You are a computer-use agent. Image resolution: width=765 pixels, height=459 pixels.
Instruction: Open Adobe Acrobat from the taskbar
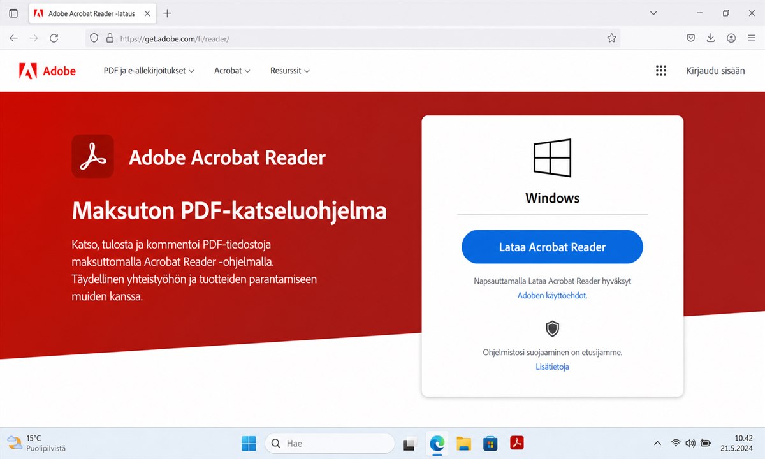[517, 443]
